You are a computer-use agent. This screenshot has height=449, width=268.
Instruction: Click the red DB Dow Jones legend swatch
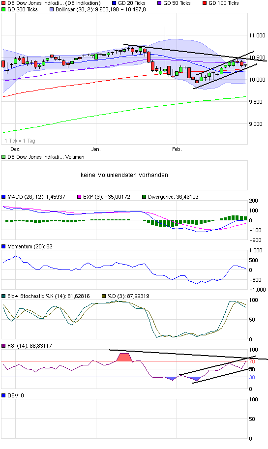pyautogui.click(x=3, y=3)
